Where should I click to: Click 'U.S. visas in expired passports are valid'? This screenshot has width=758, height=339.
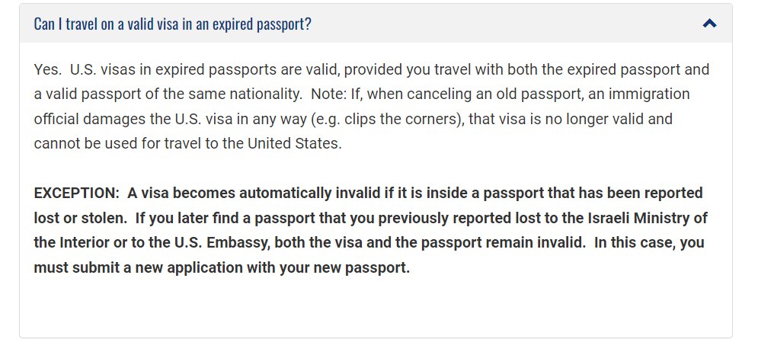204,70
